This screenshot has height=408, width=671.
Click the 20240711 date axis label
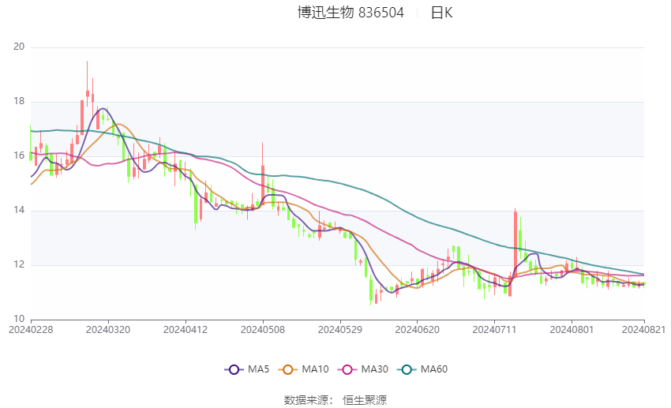[x=493, y=329]
